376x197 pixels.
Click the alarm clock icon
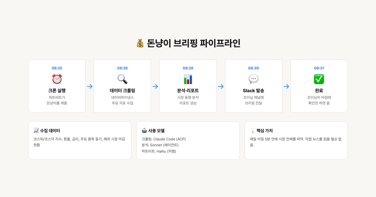[x=57, y=79]
